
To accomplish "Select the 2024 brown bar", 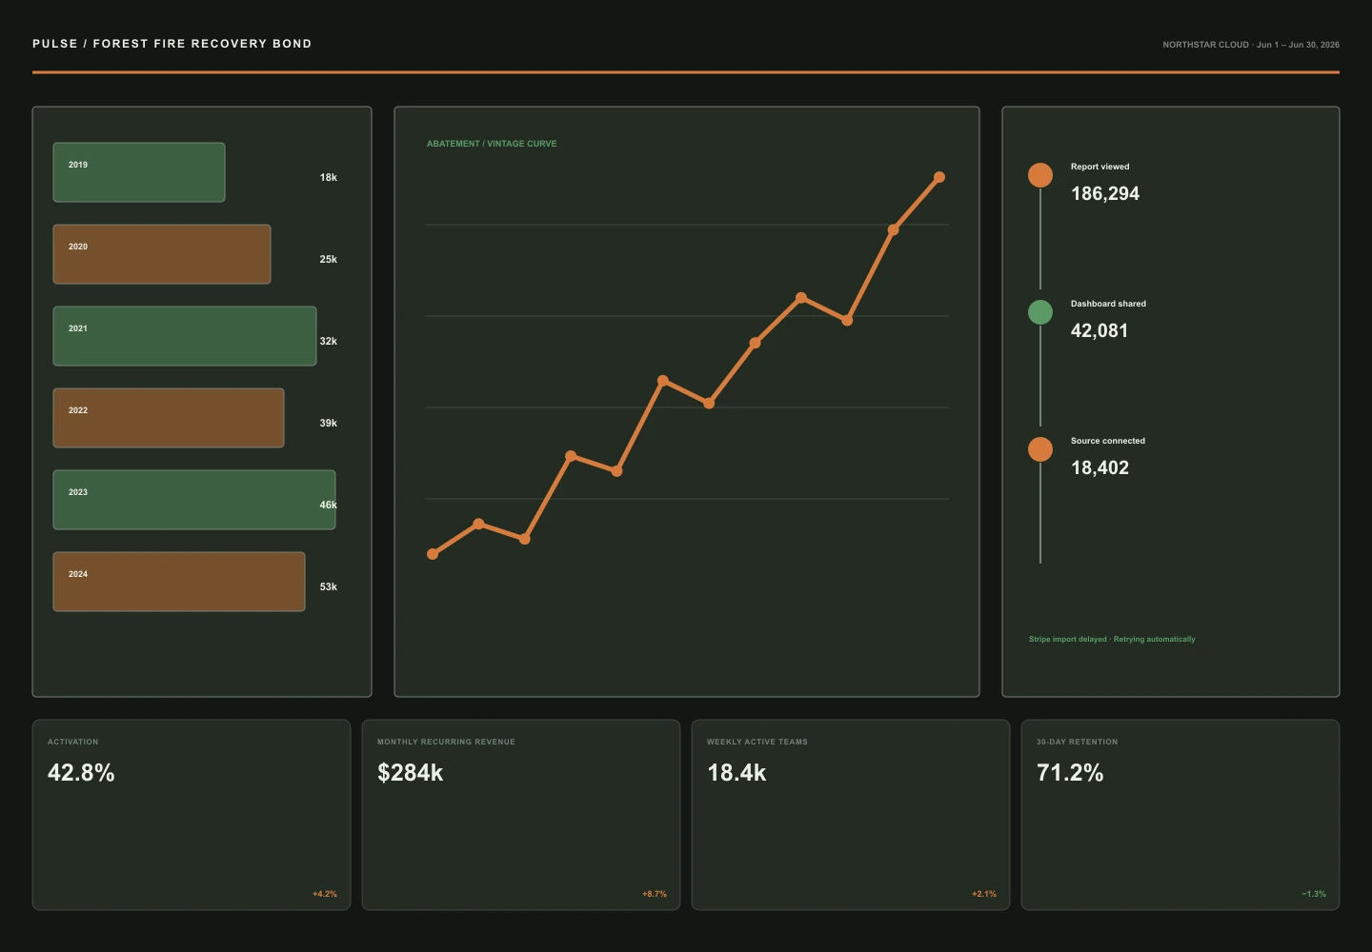I will 179,582.
